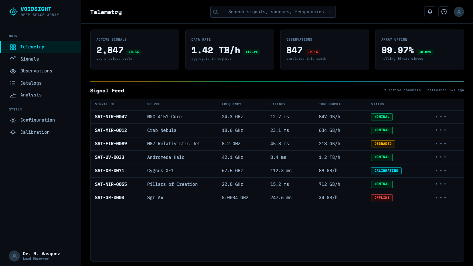The height and width of the screenshot is (266, 473).
Task: Click Dr. R. Vasquez avatar icon
Action: [x=14, y=256]
